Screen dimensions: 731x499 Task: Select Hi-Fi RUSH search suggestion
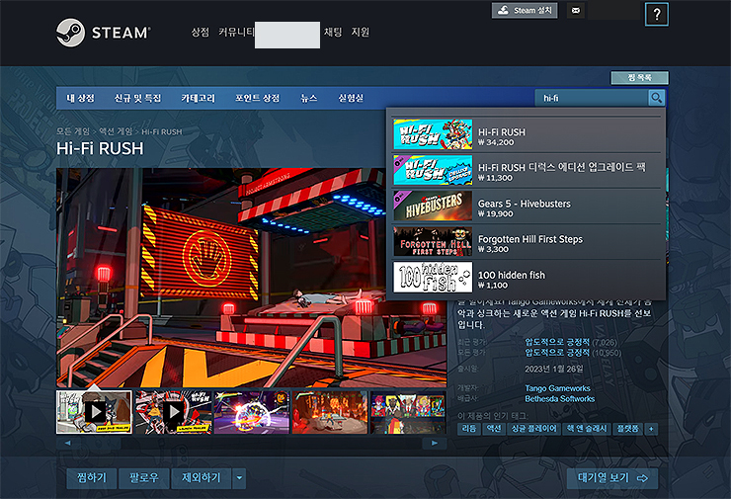(x=527, y=134)
